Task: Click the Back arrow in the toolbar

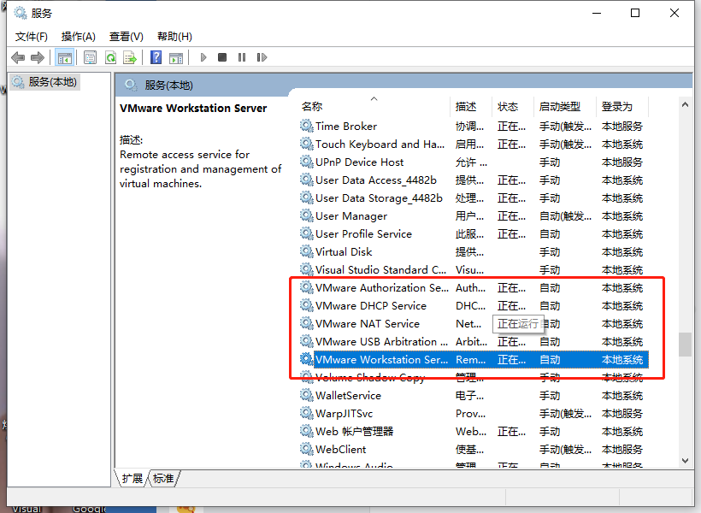Action: click(x=18, y=57)
